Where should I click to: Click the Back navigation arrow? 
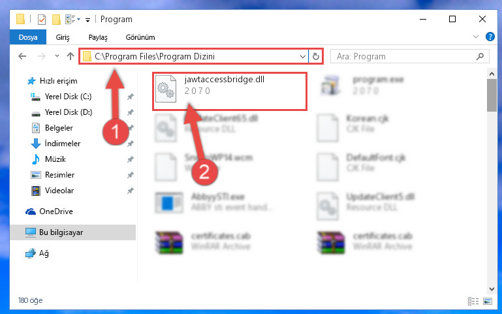(22, 56)
